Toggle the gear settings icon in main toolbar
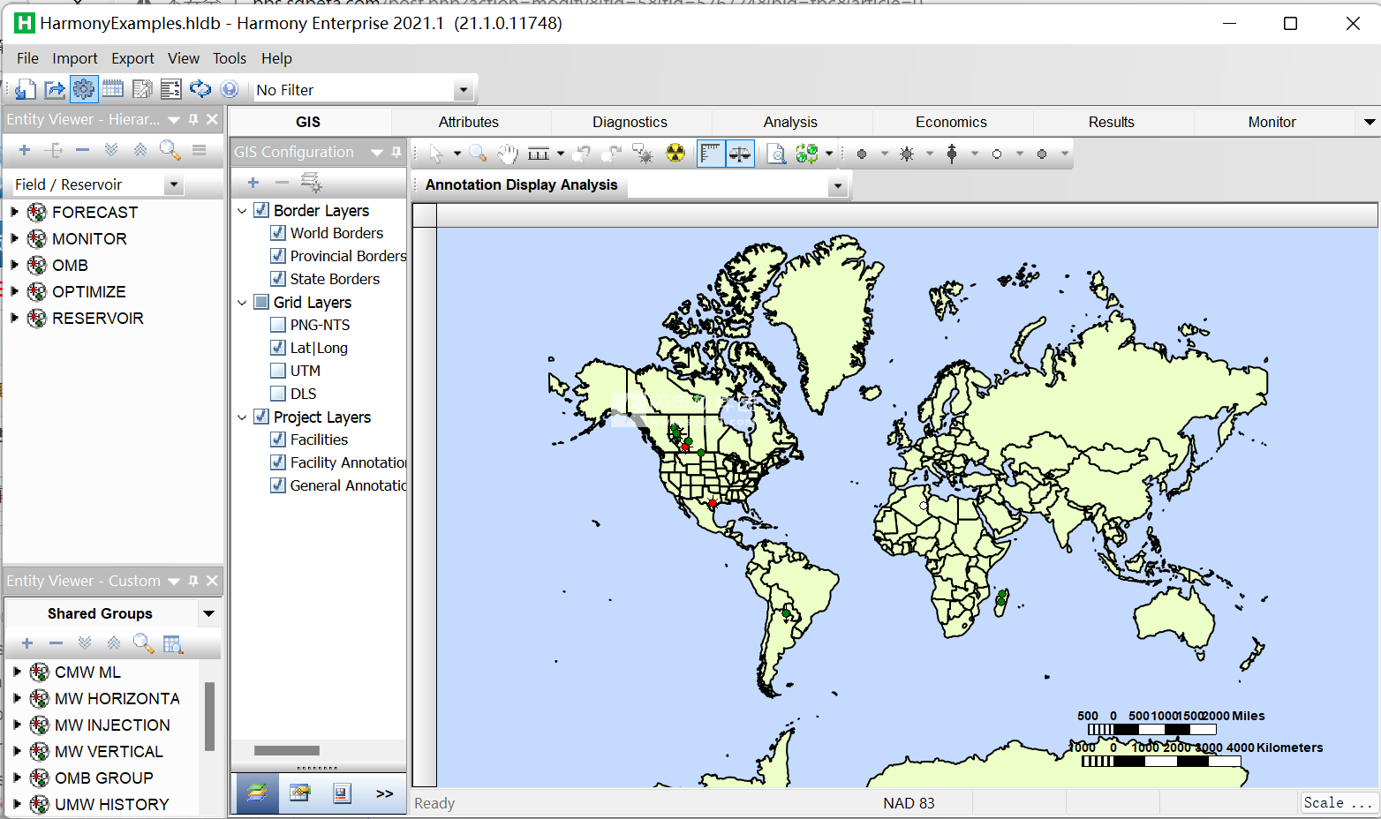This screenshot has height=819, width=1381. [84, 89]
